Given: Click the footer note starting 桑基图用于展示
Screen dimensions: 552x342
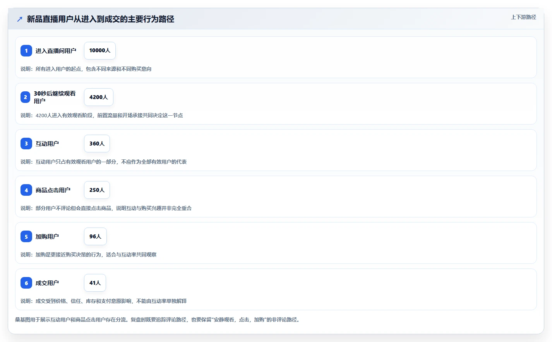Looking at the screenshot, I should click(158, 320).
